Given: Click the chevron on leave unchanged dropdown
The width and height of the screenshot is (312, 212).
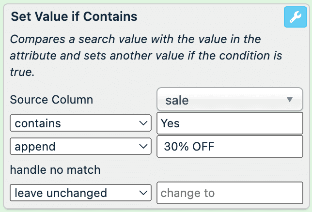Looking at the screenshot, I should (x=143, y=193).
